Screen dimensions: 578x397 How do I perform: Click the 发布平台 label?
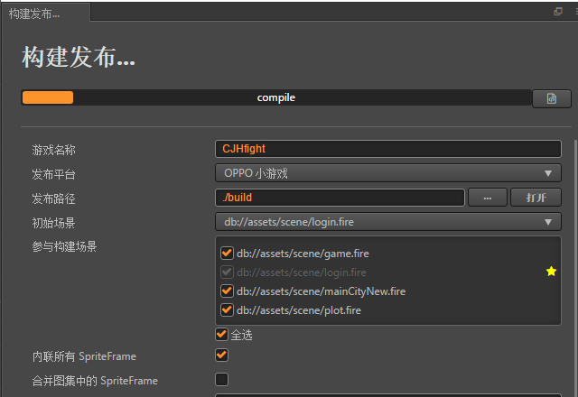(x=53, y=174)
